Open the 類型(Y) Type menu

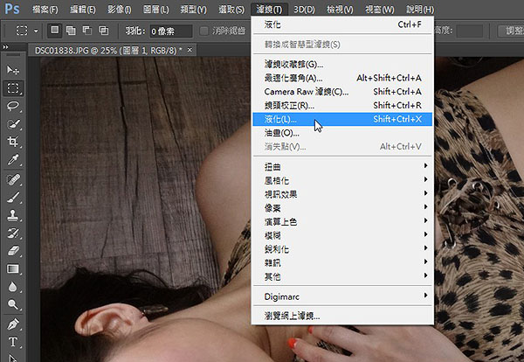[x=193, y=10]
